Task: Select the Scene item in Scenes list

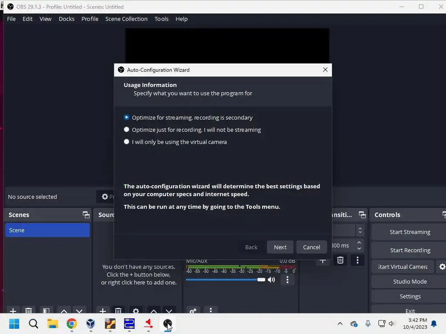Action: coord(47,230)
